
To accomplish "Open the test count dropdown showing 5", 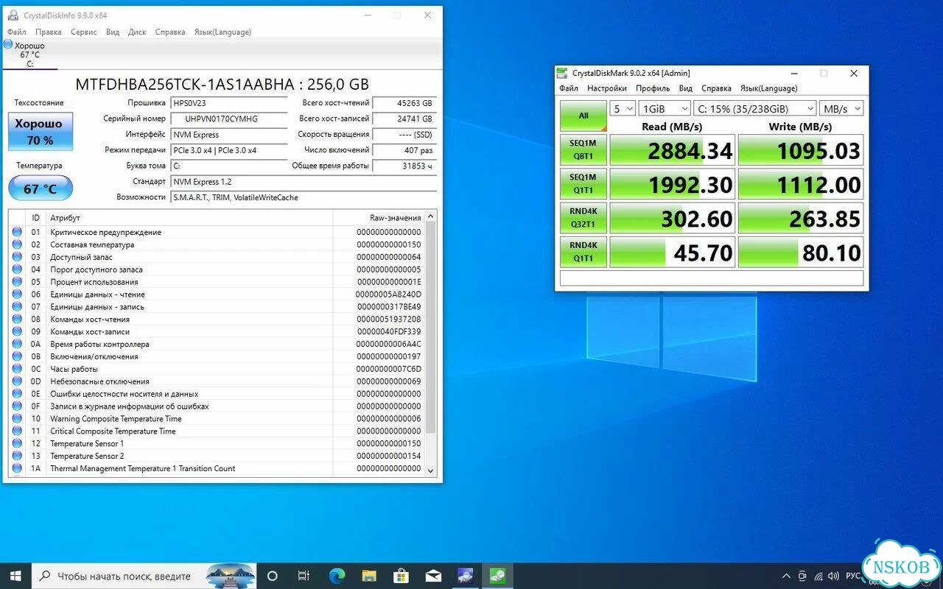I will 623,109.
